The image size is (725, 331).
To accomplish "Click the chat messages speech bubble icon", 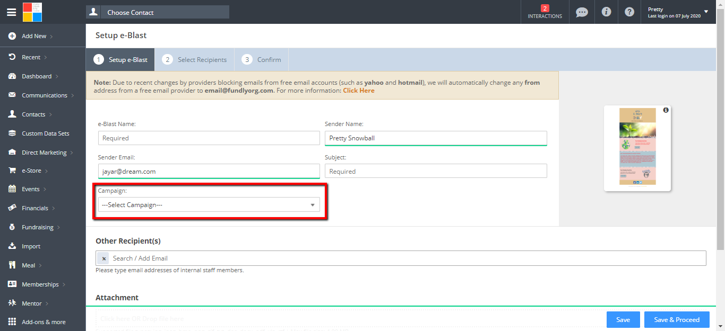I will [x=582, y=12].
